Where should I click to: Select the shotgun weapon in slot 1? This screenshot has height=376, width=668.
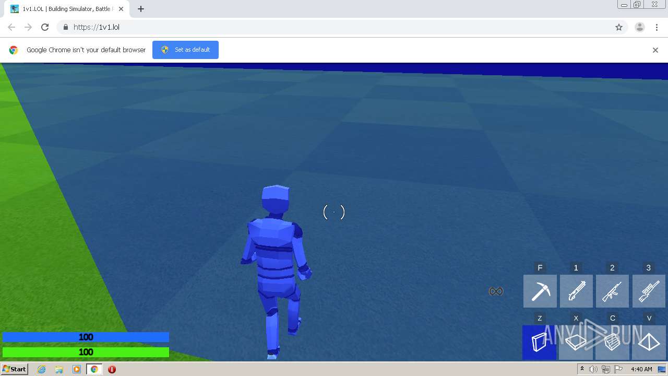[x=576, y=291]
